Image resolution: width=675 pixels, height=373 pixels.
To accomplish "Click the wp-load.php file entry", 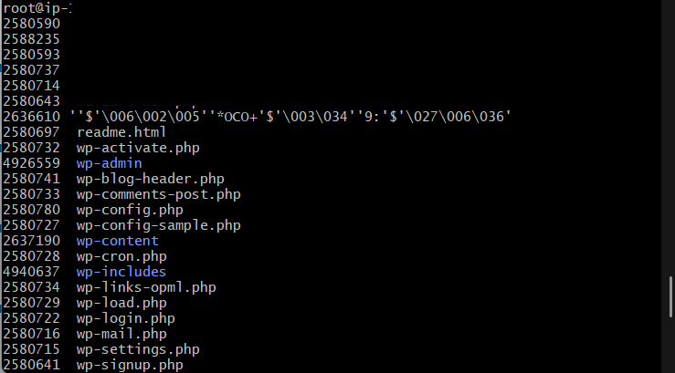I will [121, 303].
